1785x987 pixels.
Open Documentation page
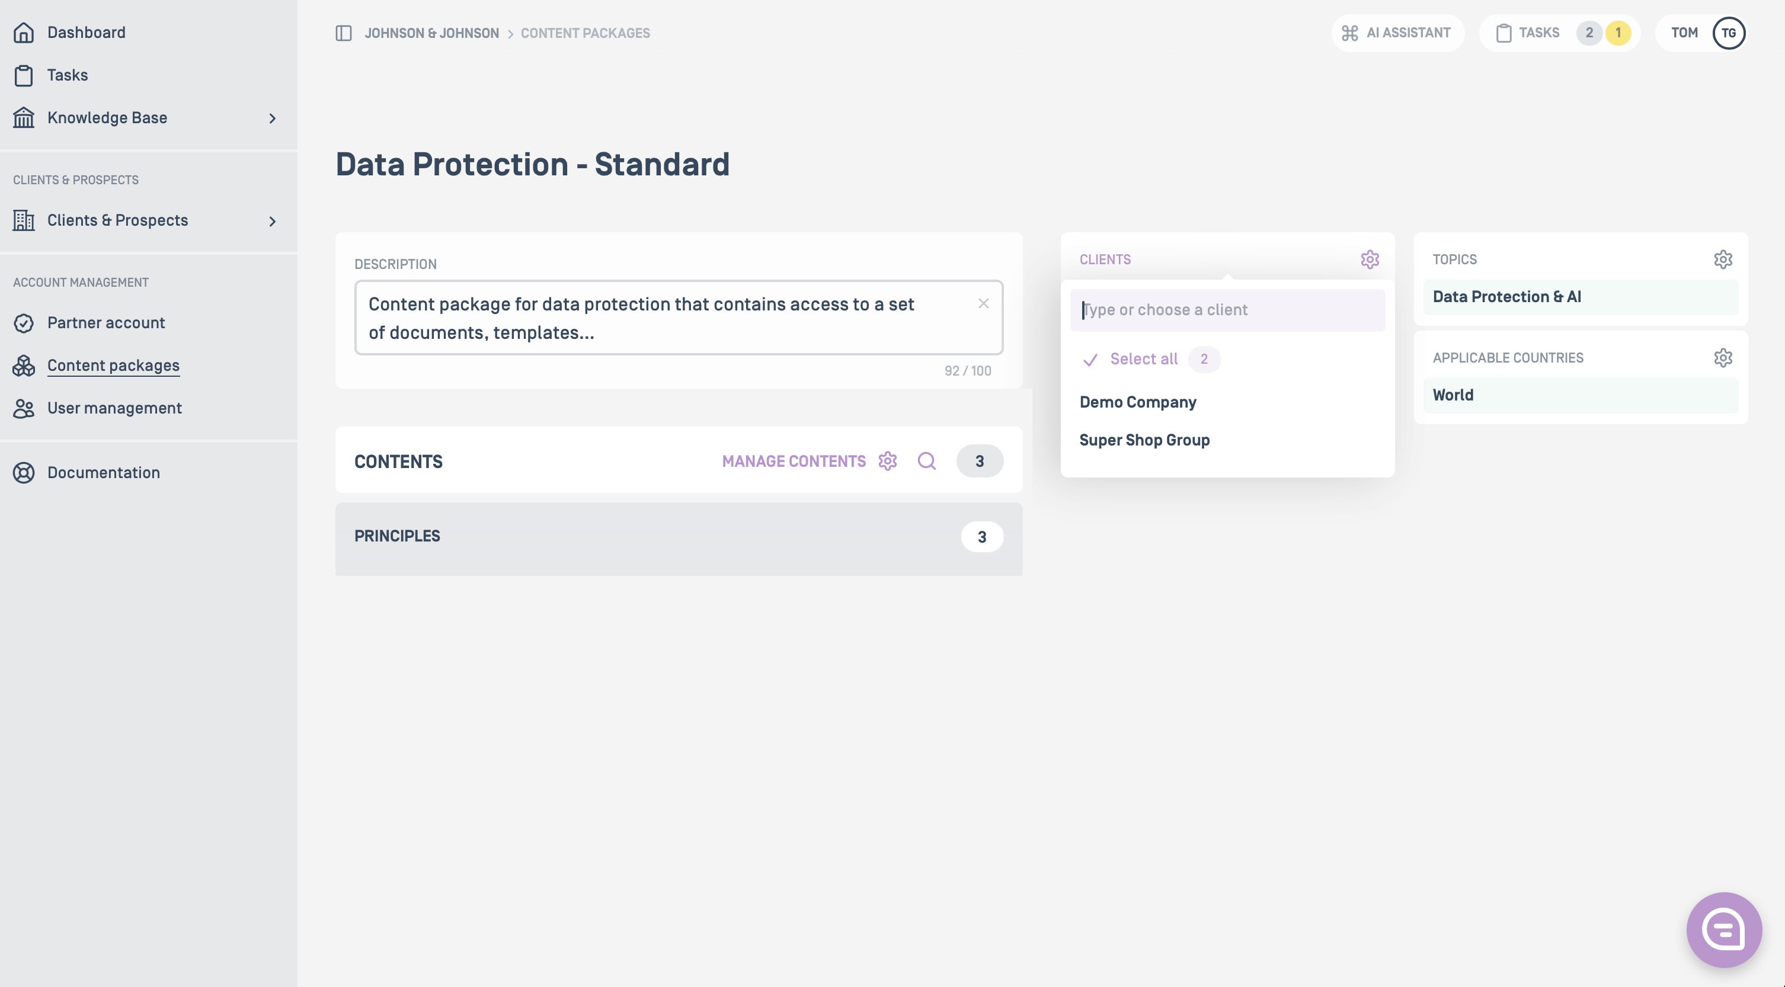(x=103, y=472)
